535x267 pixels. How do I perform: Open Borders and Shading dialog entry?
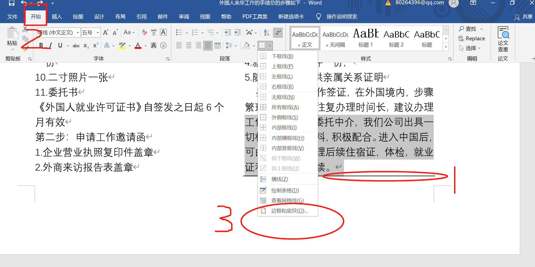tap(288, 211)
